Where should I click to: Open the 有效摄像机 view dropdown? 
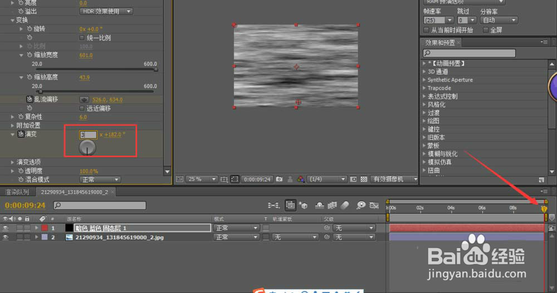click(394, 179)
